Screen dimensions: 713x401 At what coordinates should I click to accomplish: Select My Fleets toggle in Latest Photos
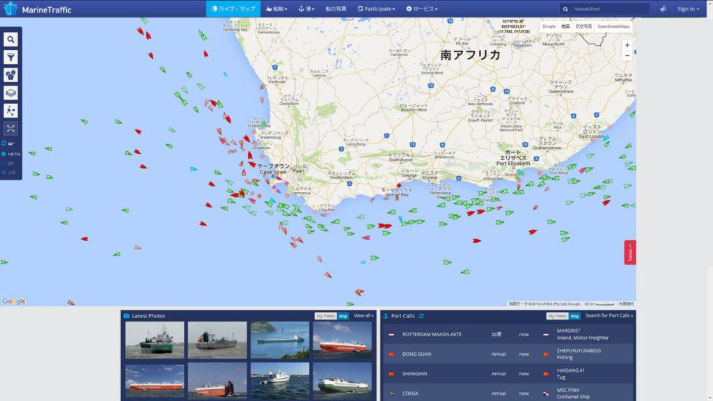(326, 316)
